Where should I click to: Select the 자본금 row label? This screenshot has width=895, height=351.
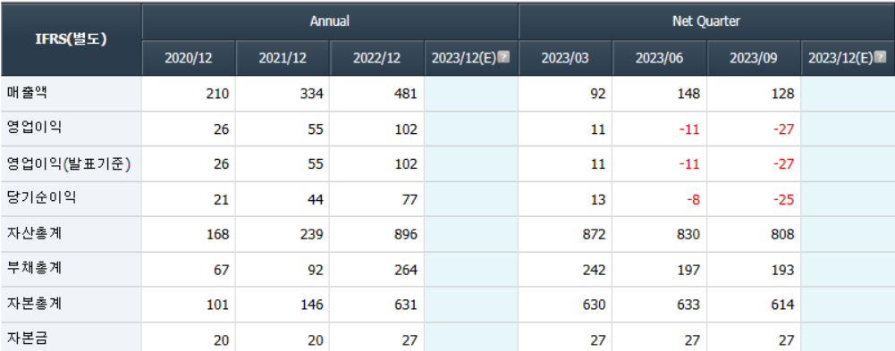tap(27, 339)
